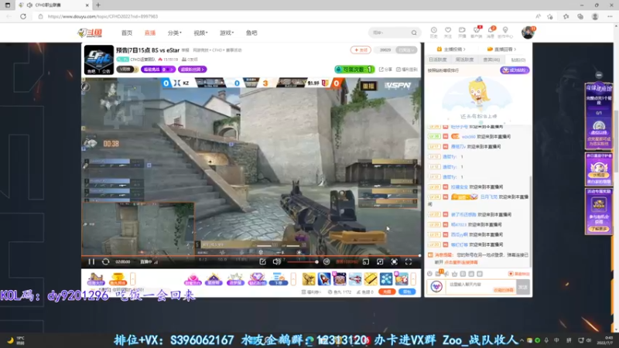
Task: Reload the stream with the refresh icon
Action: pyautogui.click(x=105, y=261)
